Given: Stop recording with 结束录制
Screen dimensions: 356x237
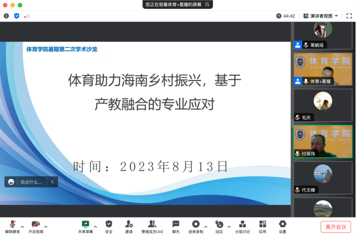Looking at the screenshot, I should coord(196,226).
